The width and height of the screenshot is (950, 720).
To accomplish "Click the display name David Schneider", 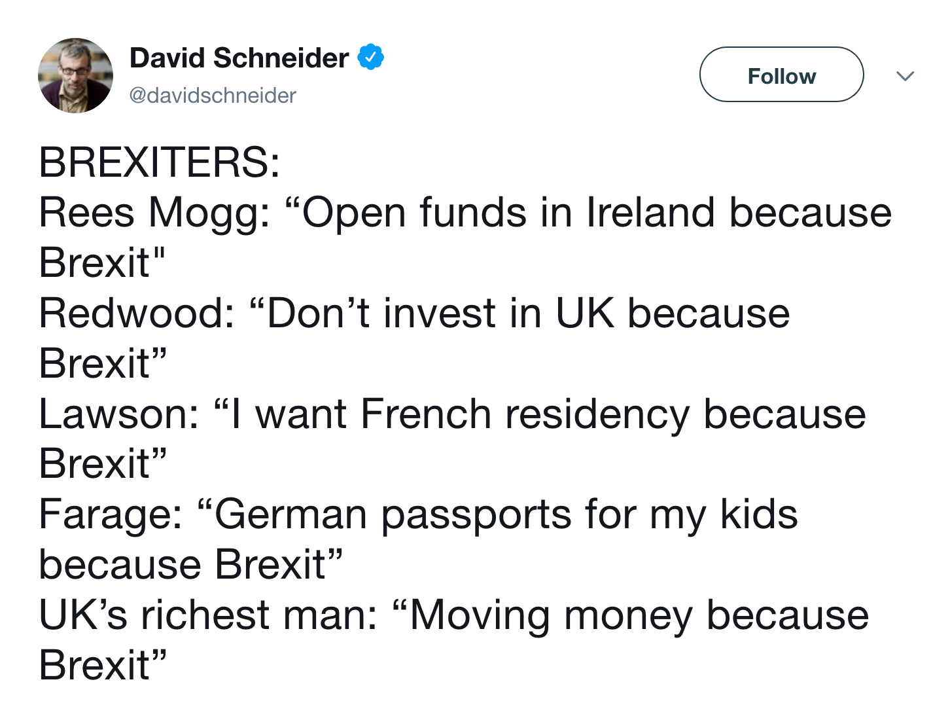I will [239, 56].
